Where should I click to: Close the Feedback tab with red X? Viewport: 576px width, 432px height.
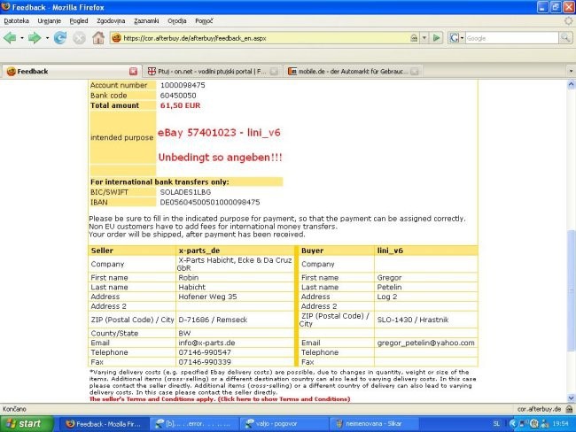tap(133, 71)
